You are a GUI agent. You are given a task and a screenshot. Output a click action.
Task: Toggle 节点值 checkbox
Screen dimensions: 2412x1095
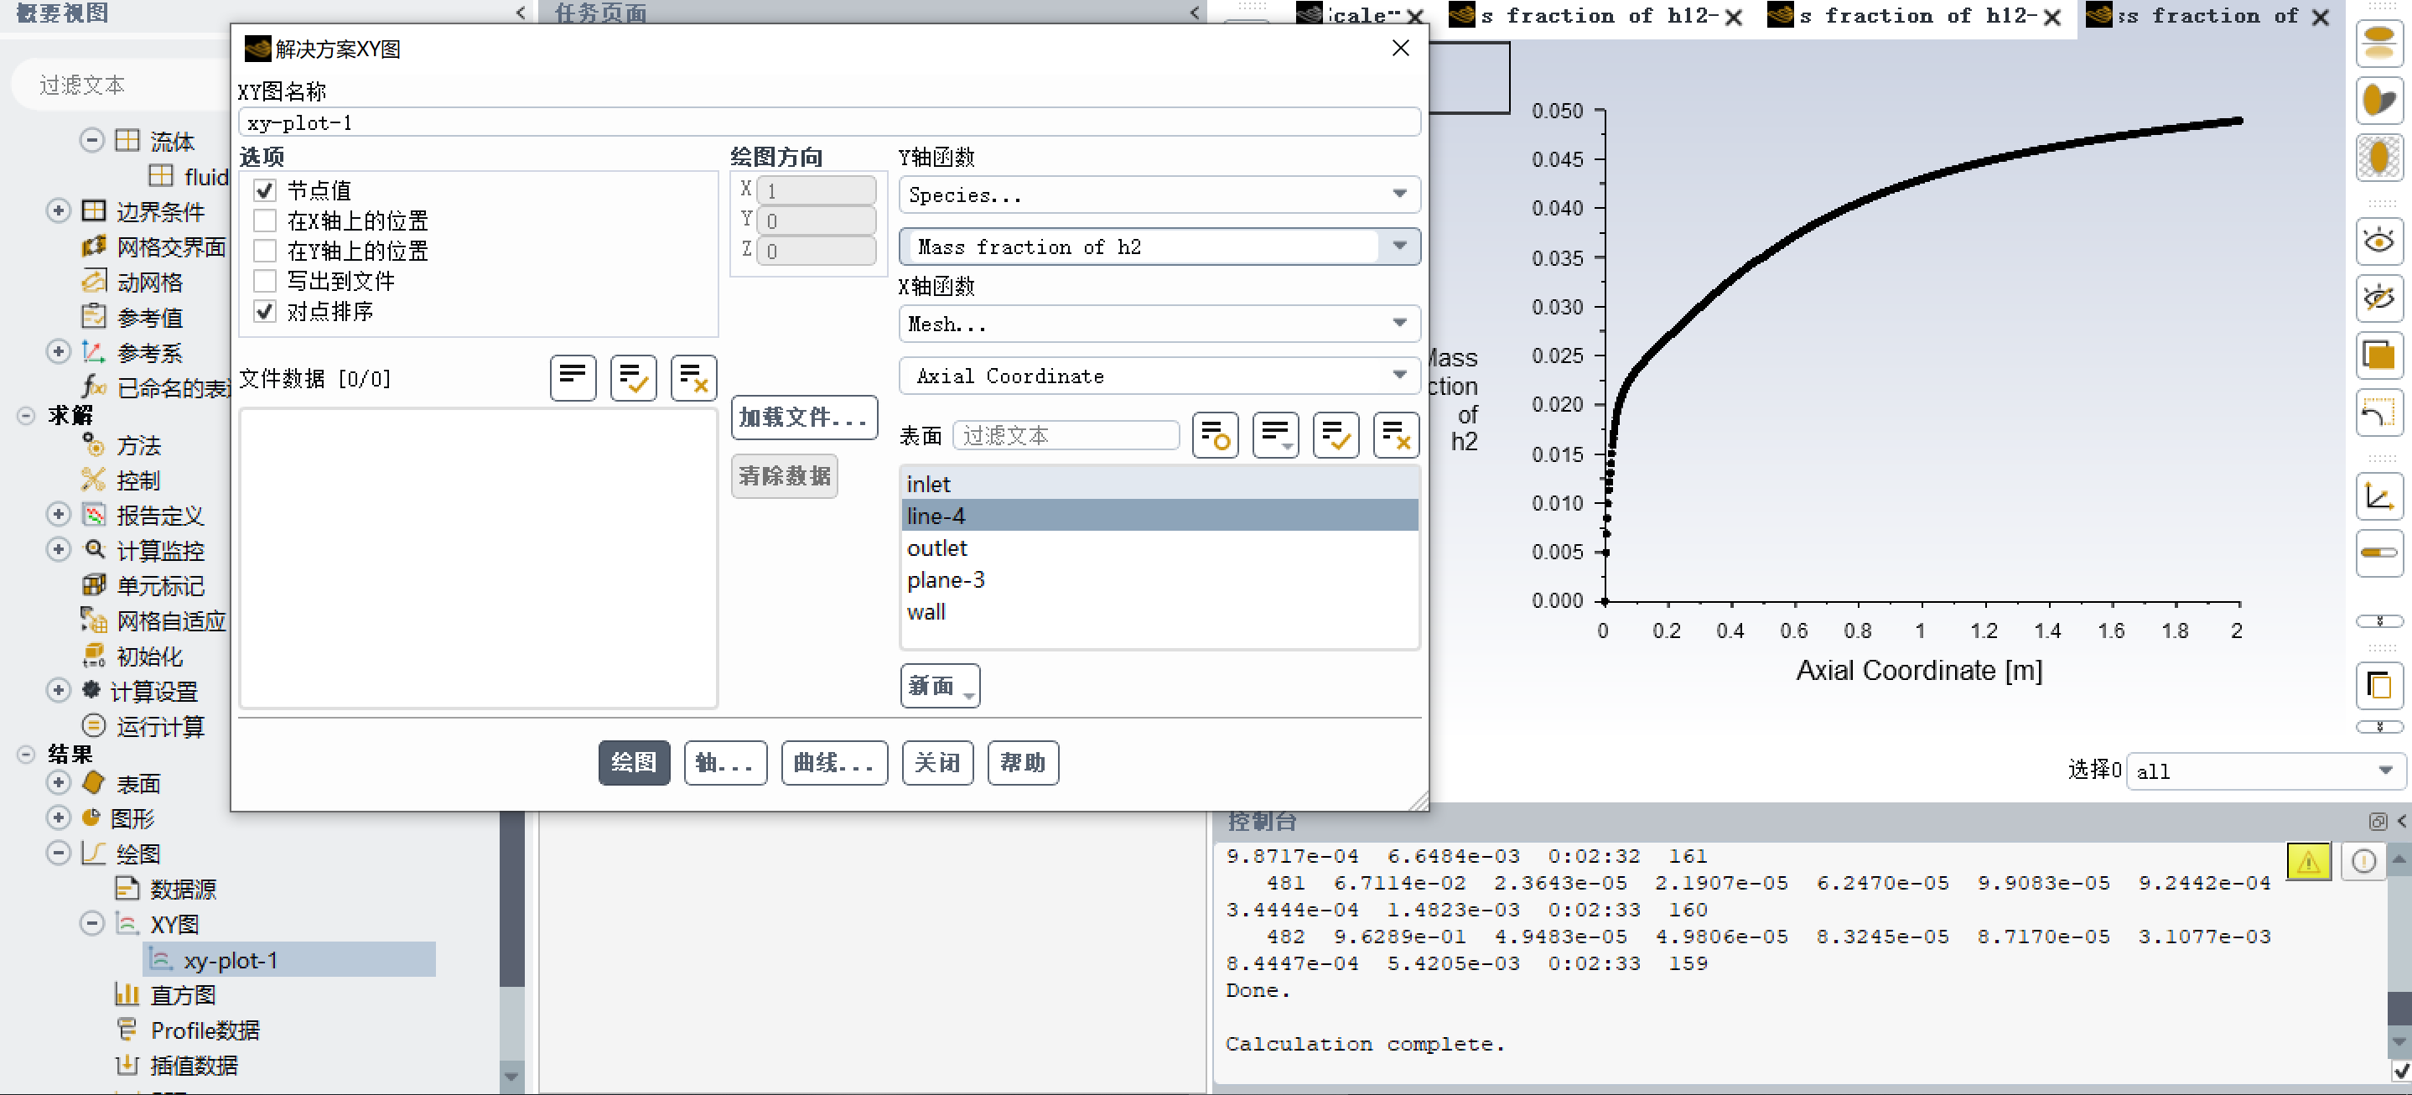click(x=265, y=191)
